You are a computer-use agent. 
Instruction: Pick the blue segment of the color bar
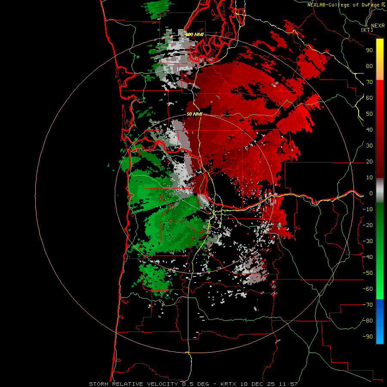380,322
